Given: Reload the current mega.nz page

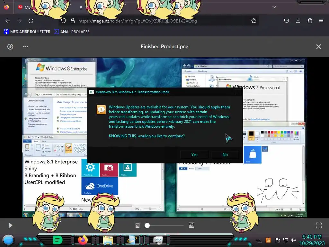Looking at the screenshot, I should click(31, 21).
